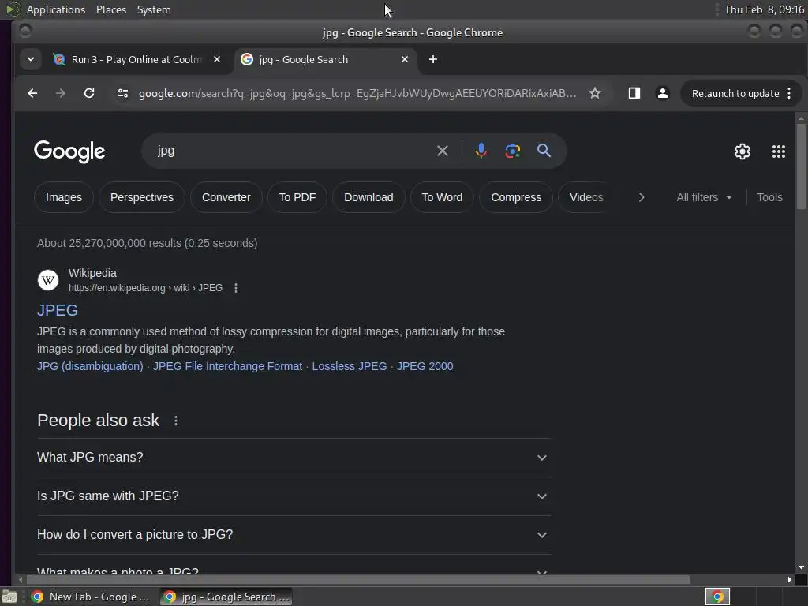Click the address bar URL
Viewport: 808px width, 606px height.
point(357,93)
